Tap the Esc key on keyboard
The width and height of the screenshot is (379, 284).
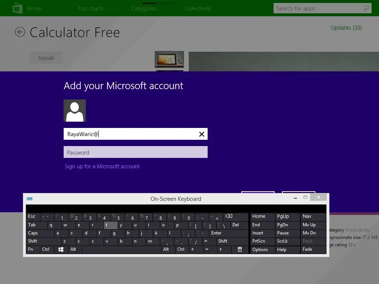33,216
